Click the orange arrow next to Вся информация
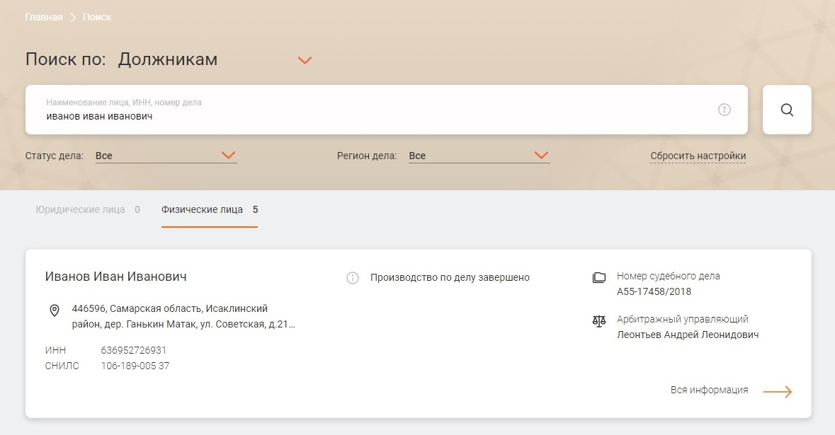835x435 pixels. [778, 391]
